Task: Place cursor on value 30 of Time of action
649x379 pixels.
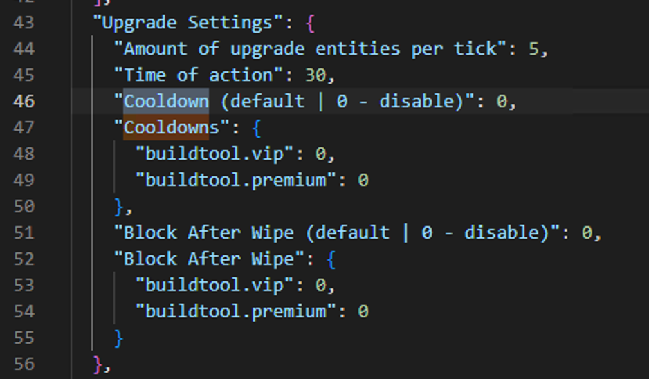Action: pyautogui.click(x=316, y=75)
